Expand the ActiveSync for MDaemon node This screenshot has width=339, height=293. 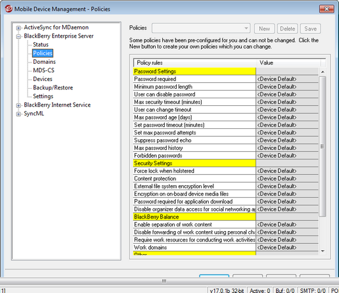click(x=19, y=28)
